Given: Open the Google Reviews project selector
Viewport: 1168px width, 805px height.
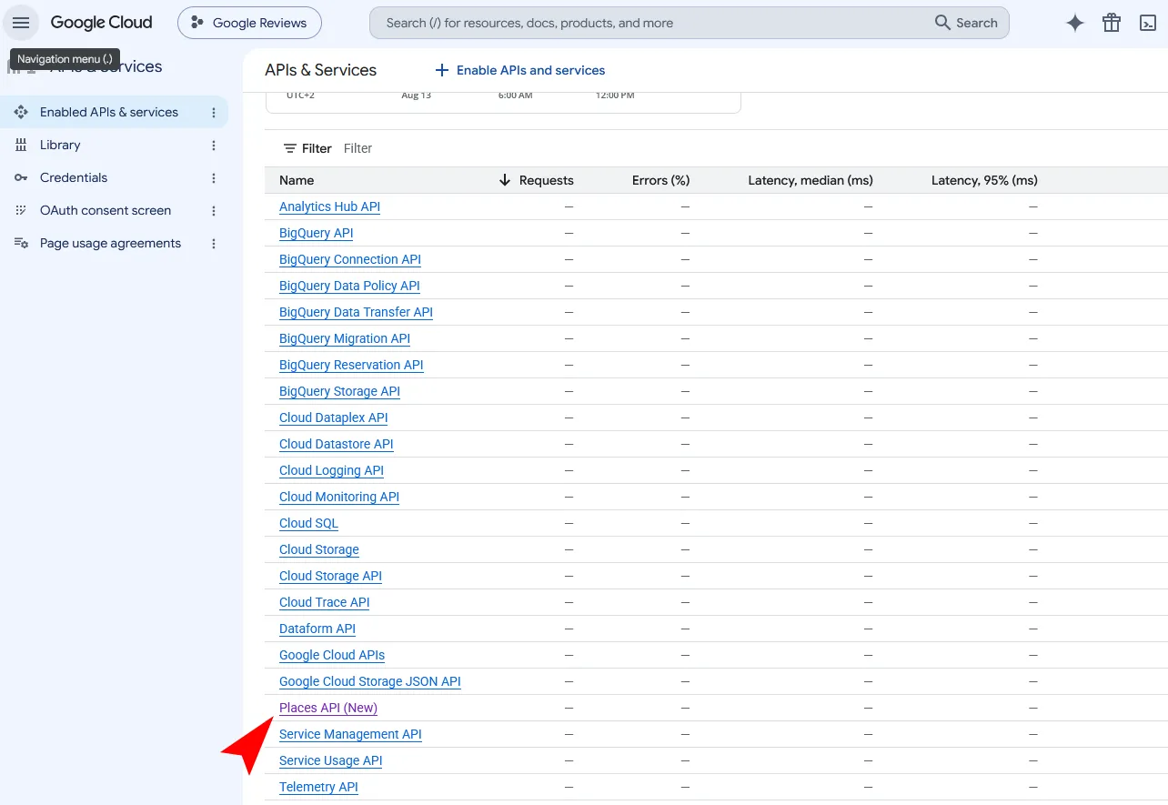Looking at the screenshot, I should click(x=249, y=23).
